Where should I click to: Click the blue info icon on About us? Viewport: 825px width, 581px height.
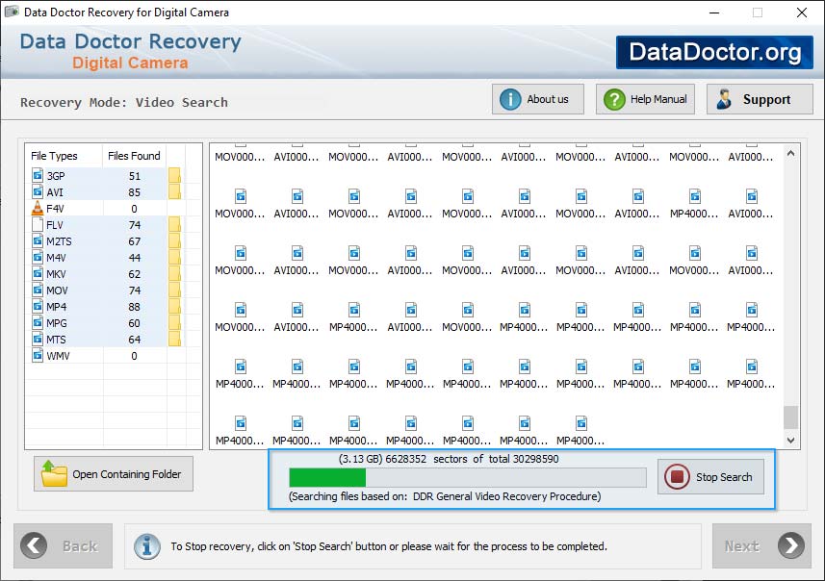pos(510,99)
